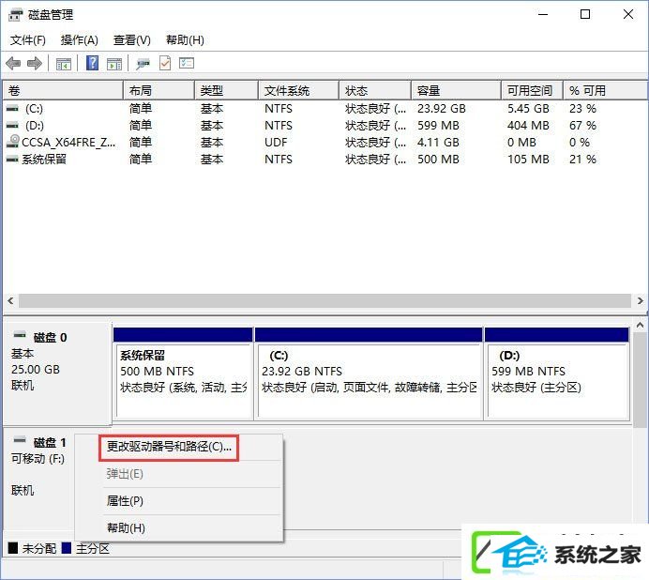
Task: Choose 更改驱动器号和路径(C)... from context menu
Action: pos(169,447)
